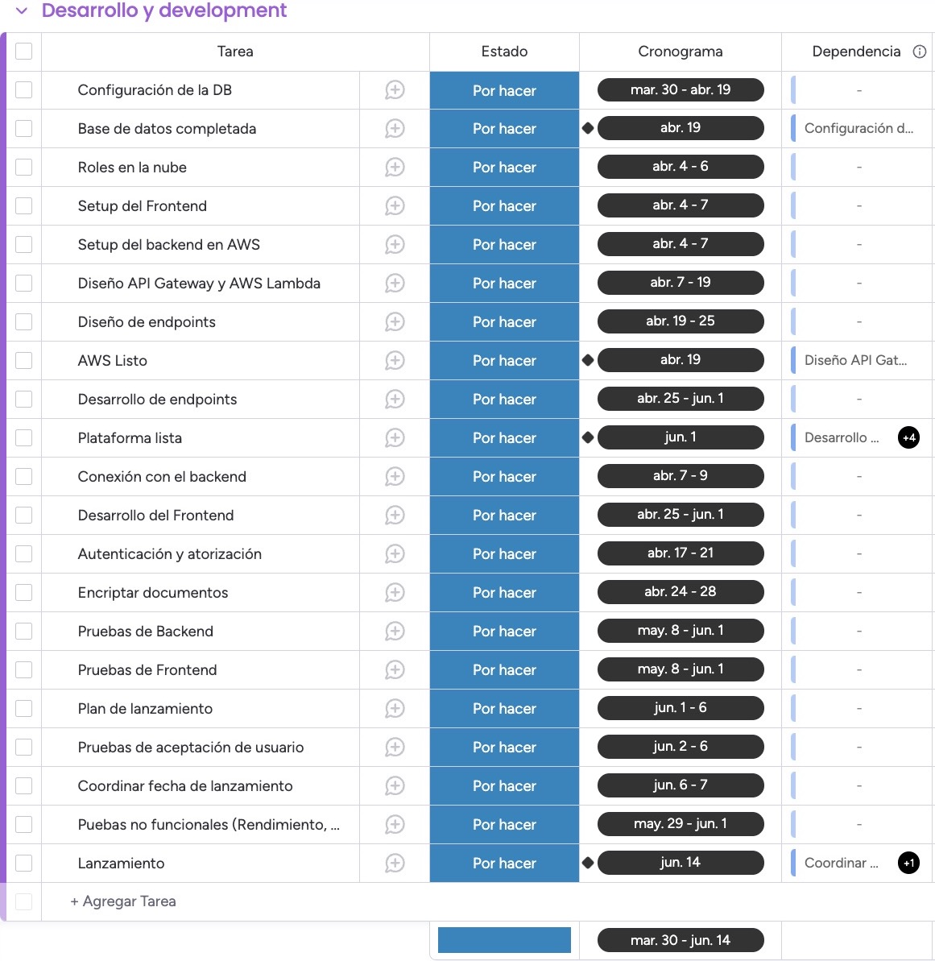Open updates for Lanzamiento
Screen dimensions: 935x961
[x=394, y=863]
